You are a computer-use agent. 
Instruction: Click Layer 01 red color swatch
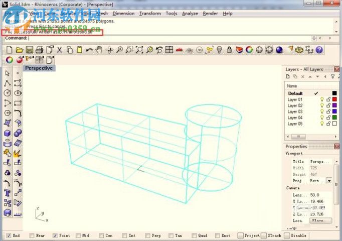tap(334, 99)
